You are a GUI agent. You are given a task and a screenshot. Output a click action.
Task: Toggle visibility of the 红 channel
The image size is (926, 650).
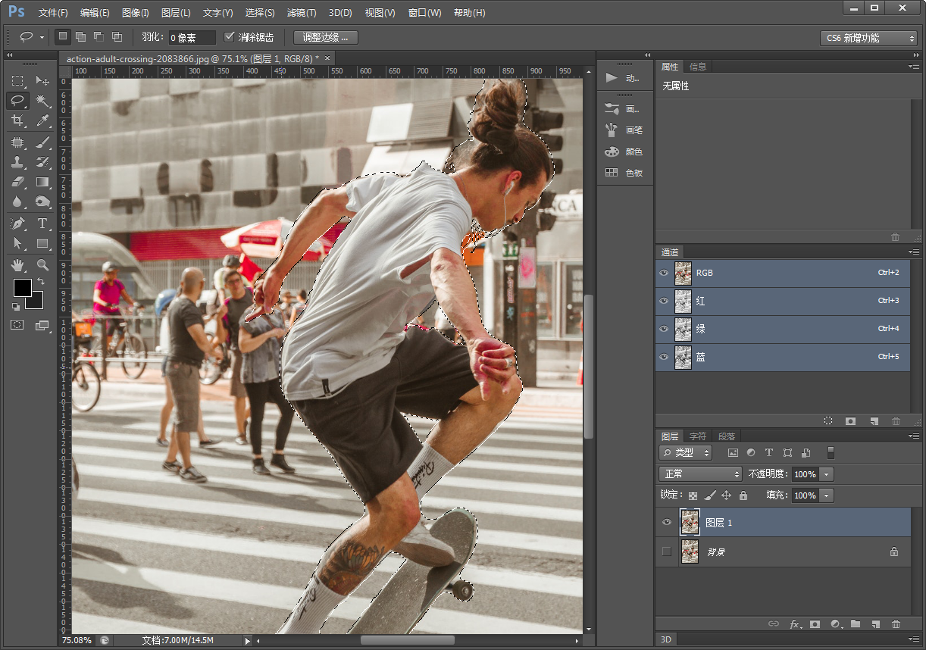(665, 301)
